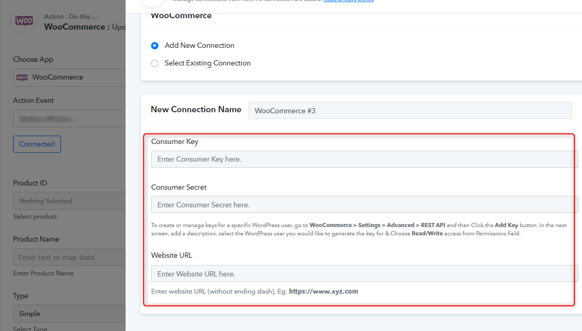Open the Choose App WooCommerce dropdown

69,77
